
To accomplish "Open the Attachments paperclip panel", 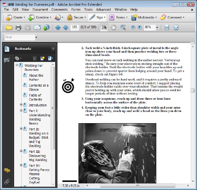I will pos(7,181).
